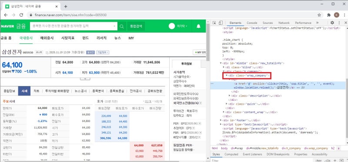The image size is (348, 162).
Task: Click the 통합검색 button
Action: pyautogui.click(x=136, y=26)
